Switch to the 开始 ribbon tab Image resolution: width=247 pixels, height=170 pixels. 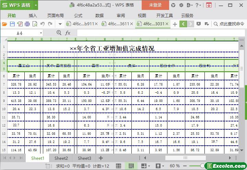(x=12, y=15)
